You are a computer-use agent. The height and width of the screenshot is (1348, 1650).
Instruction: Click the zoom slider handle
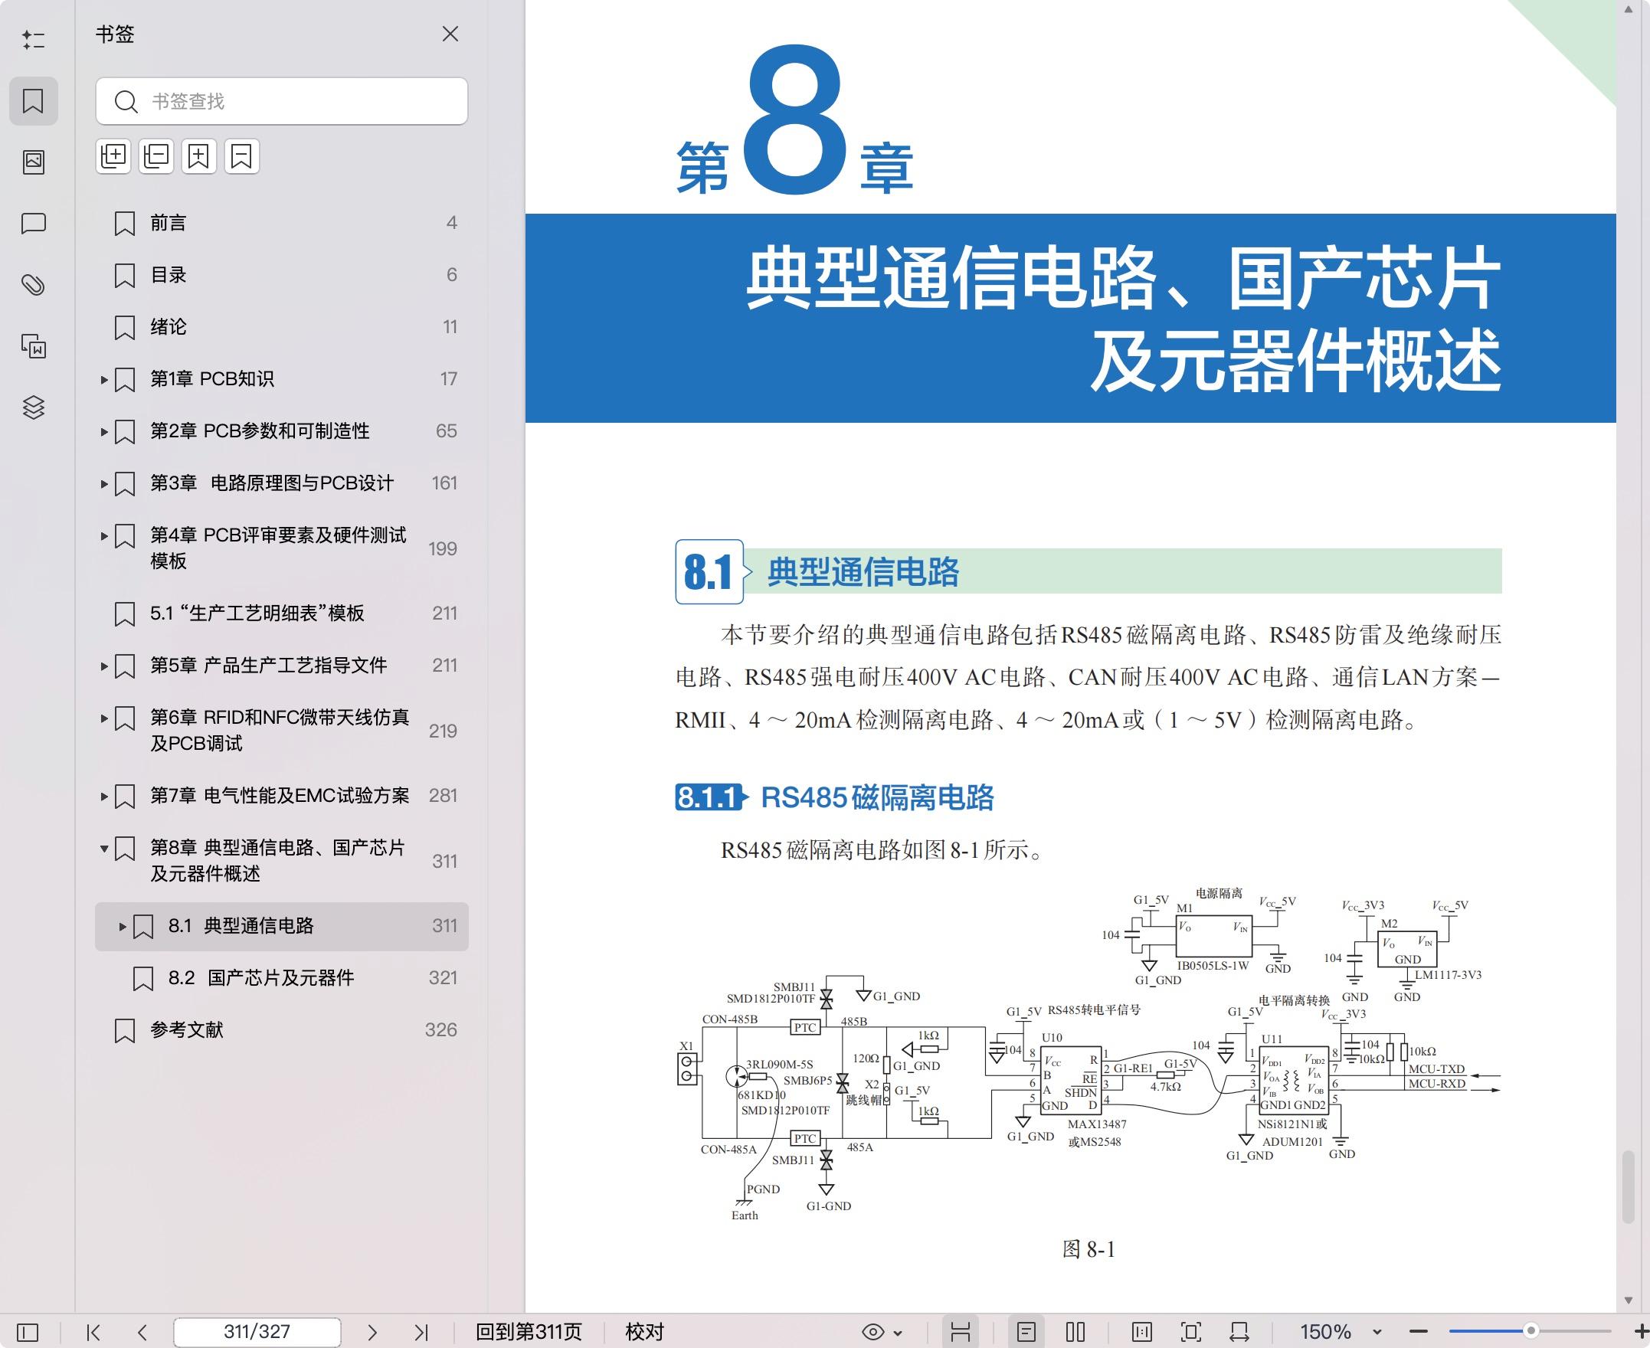pos(1531,1331)
